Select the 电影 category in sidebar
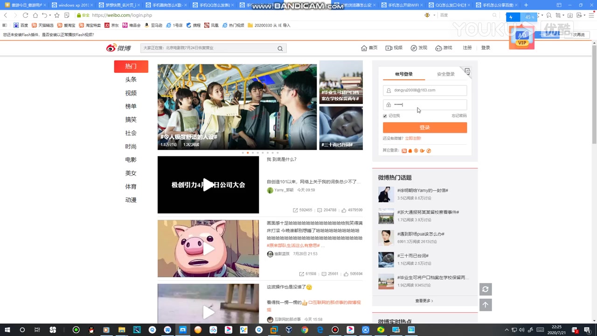The width and height of the screenshot is (597, 336). click(x=131, y=160)
